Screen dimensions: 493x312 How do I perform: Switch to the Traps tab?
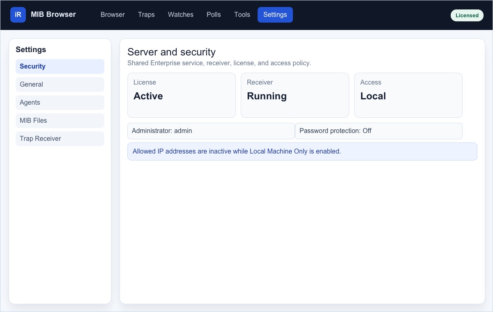pos(146,15)
